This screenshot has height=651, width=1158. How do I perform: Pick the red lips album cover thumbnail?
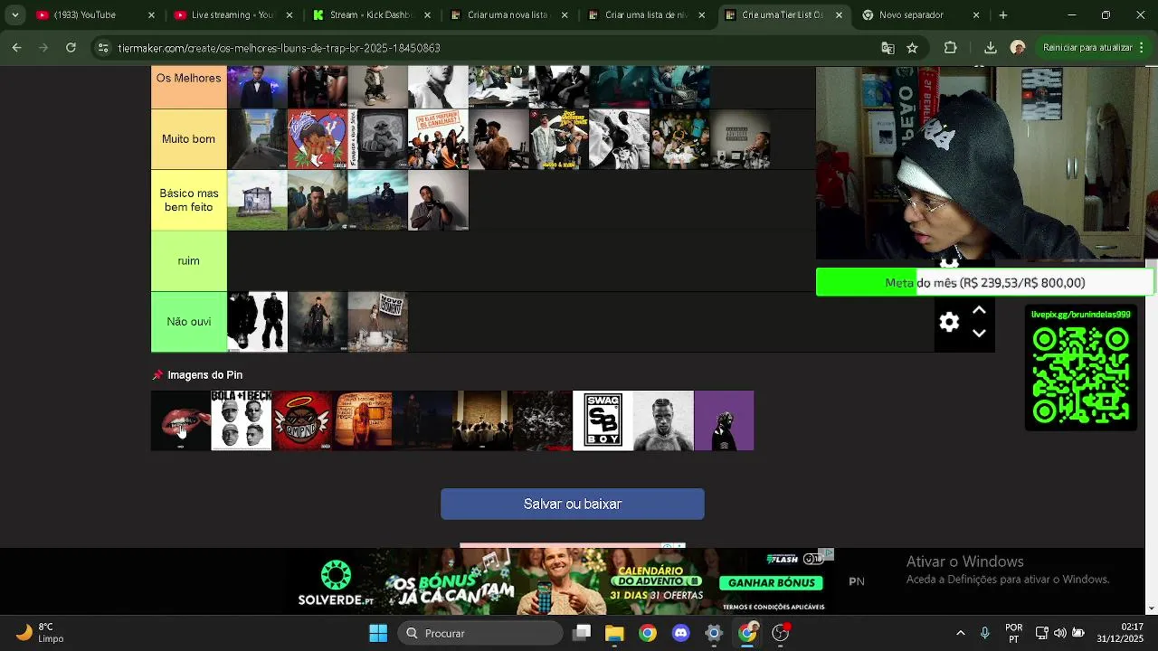click(180, 420)
